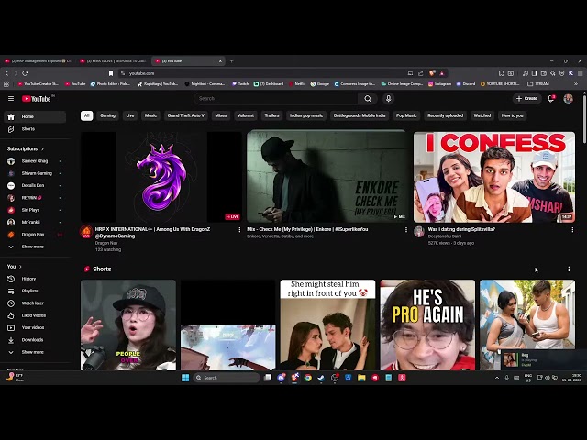
Task: Select the All filter chip
Action: pyautogui.click(x=87, y=115)
